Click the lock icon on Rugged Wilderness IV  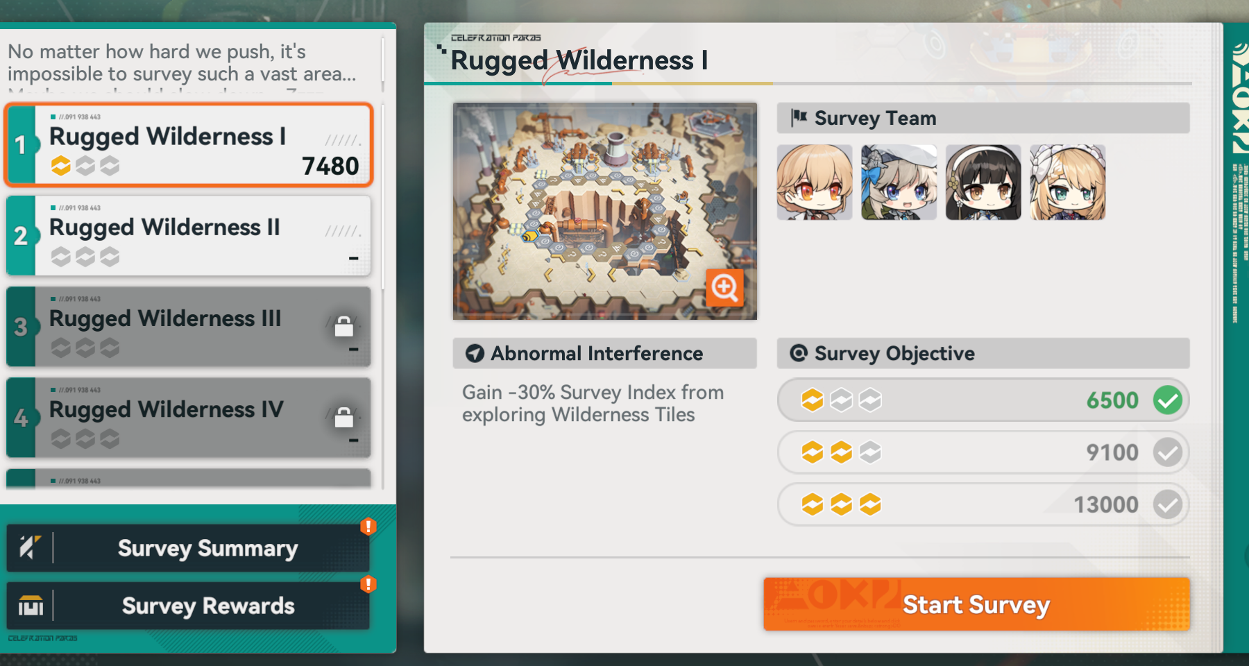(344, 417)
